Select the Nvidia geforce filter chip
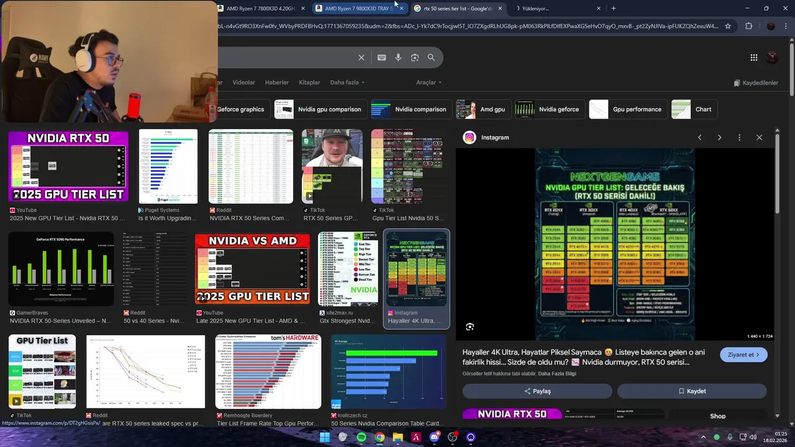This screenshot has height=447, width=795. [x=550, y=109]
